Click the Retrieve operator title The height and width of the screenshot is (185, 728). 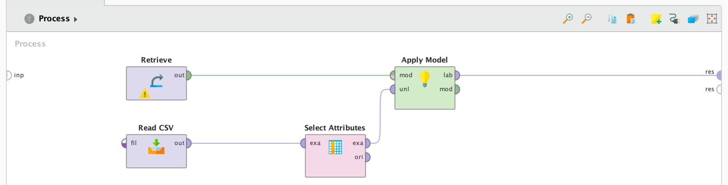pyautogui.click(x=157, y=60)
